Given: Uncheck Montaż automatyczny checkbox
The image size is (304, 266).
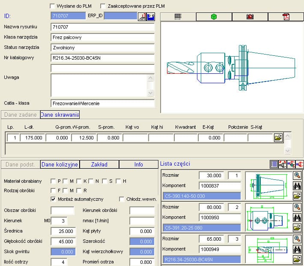Looking at the screenshot, I should (53, 199).
